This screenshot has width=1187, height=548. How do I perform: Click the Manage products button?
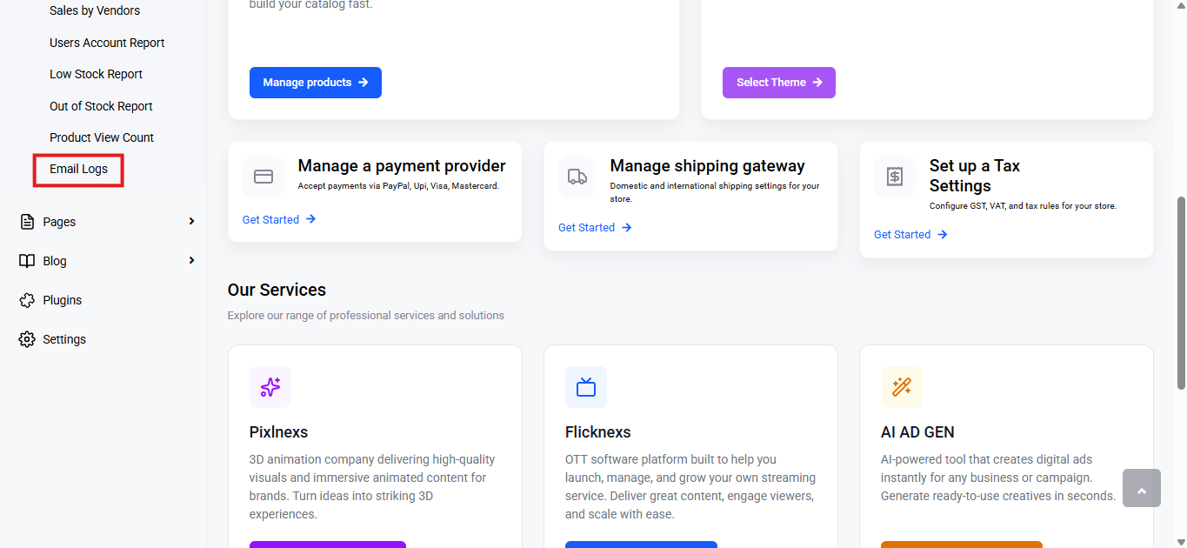coord(316,83)
